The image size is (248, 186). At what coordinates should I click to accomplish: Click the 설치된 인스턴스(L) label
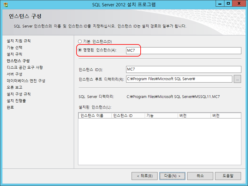tap(95, 107)
